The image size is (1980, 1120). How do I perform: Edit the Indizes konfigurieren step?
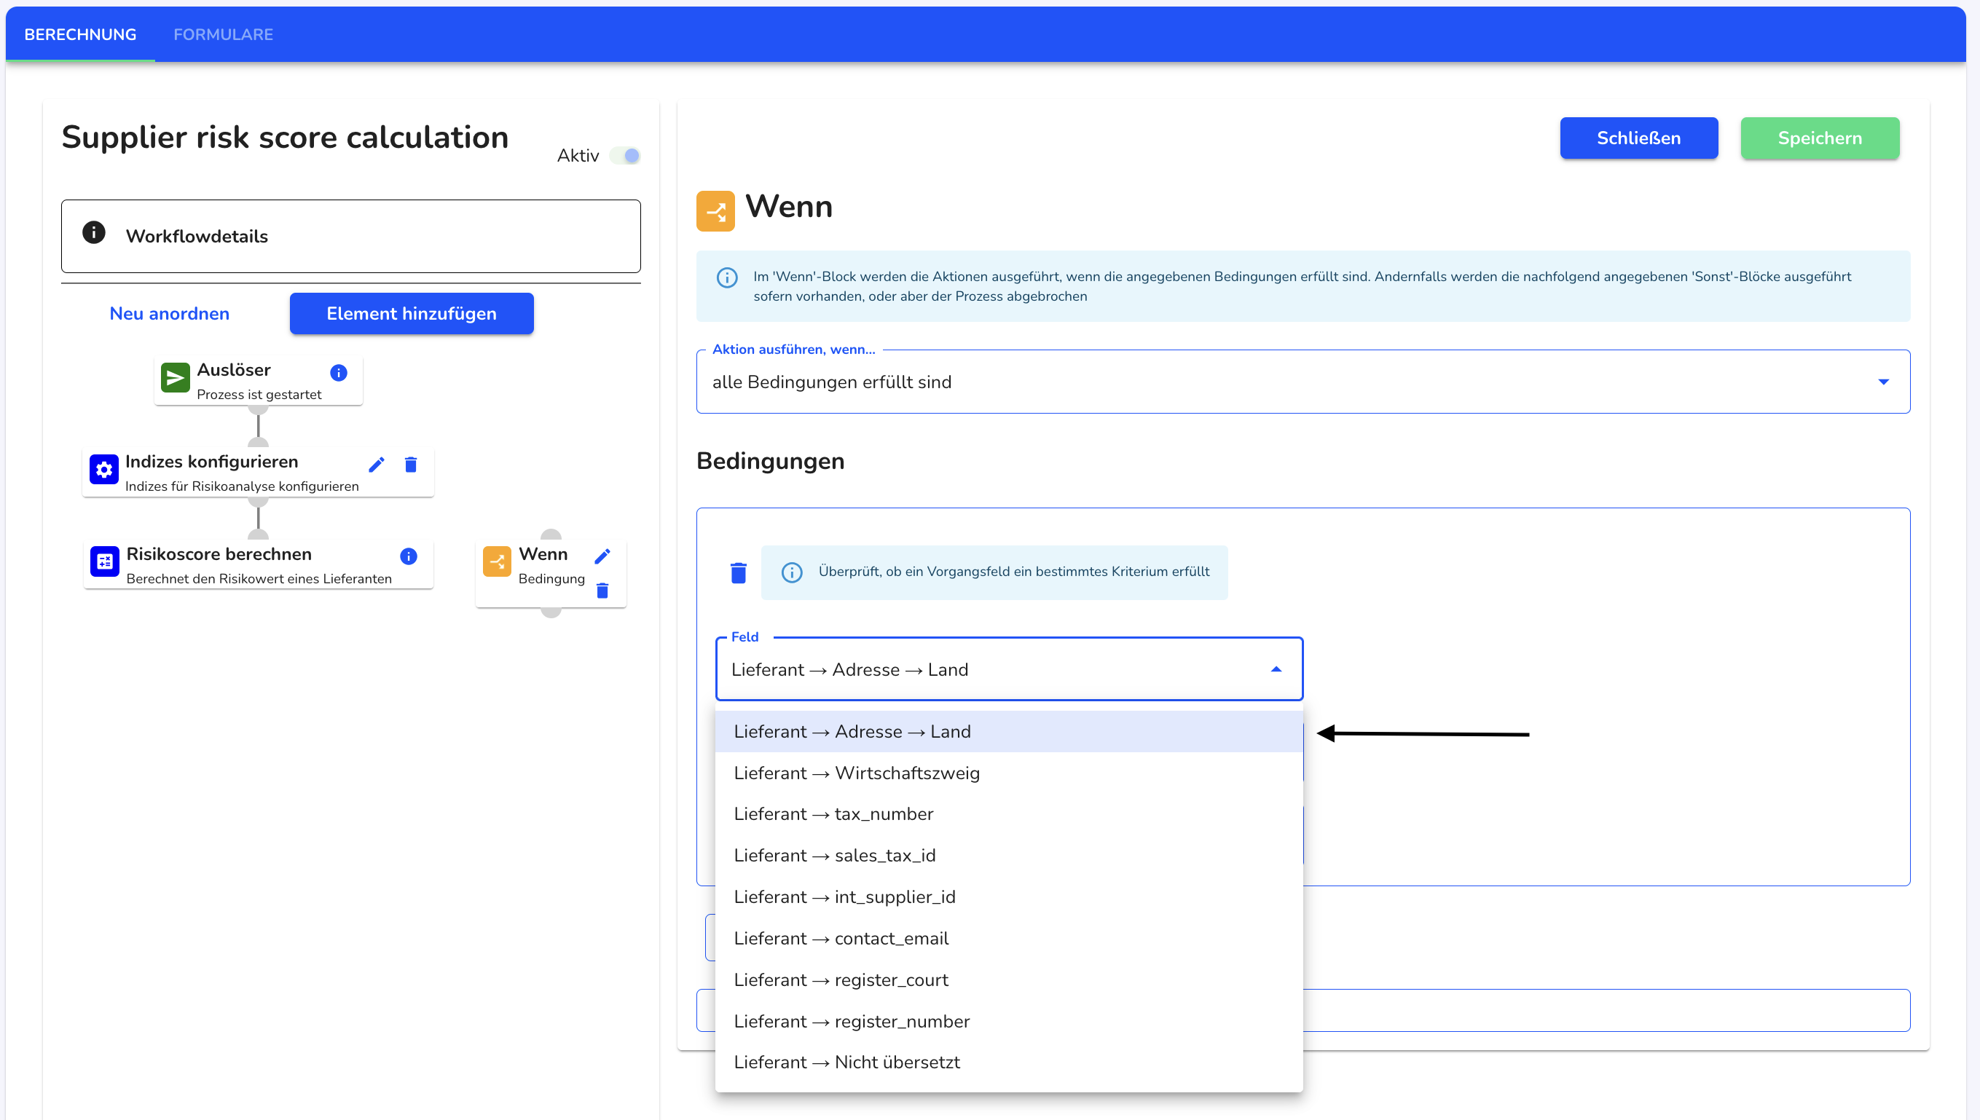click(x=377, y=465)
